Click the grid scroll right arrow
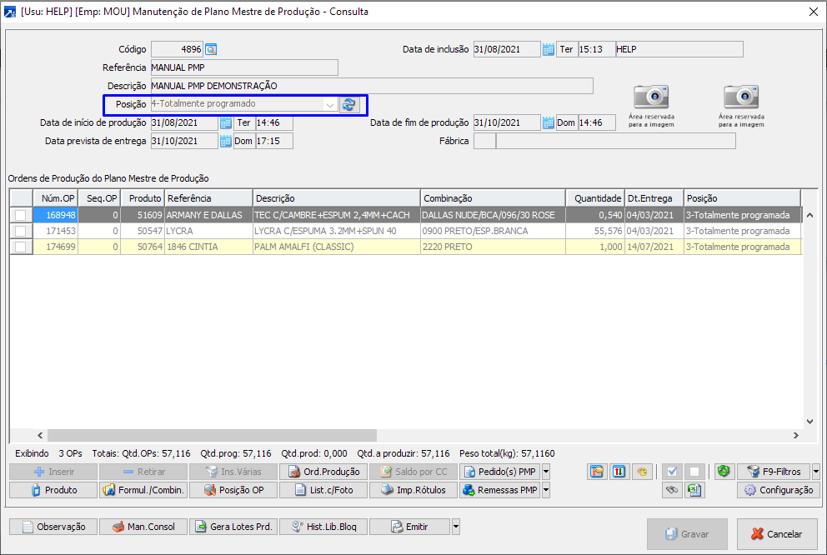The image size is (827, 555). 796,435
